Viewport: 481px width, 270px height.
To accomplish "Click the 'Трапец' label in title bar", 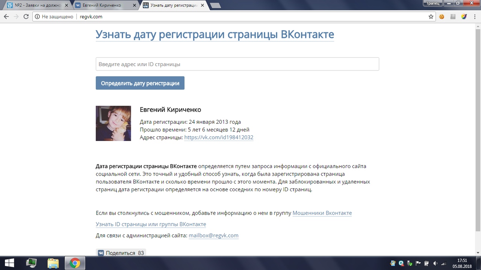I will click(x=433, y=3).
